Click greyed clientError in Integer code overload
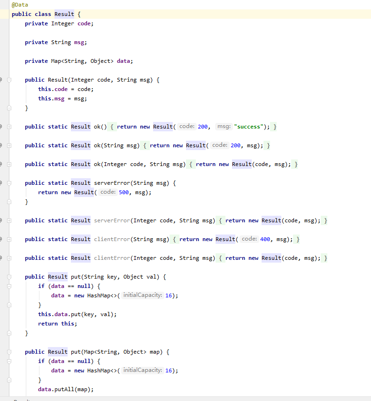The image size is (371, 401). coord(112,258)
